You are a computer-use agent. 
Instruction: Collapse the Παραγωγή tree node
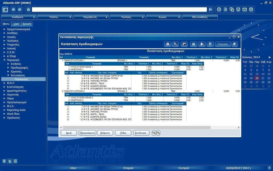pos(4,60)
